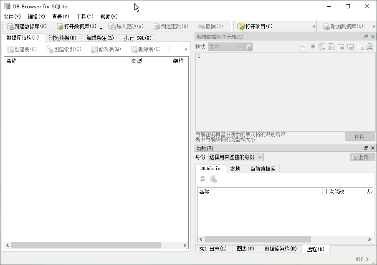Click Write Changes (写入更改) toolbar item
The image size is (377, 265).
pos(126,26)
